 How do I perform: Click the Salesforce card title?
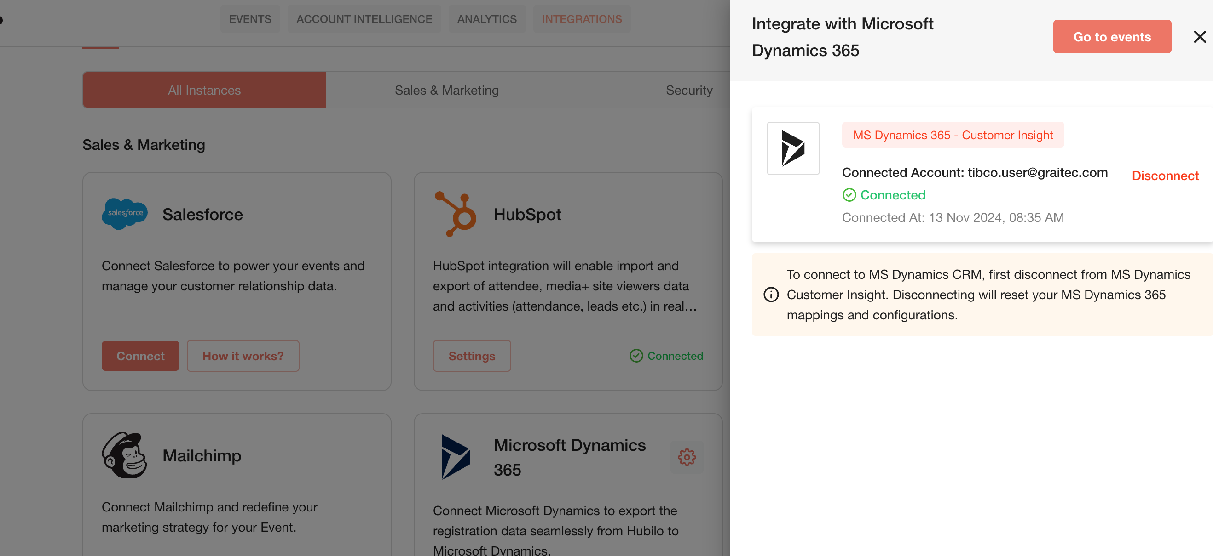pyautogui.click(x=202, y=214)
